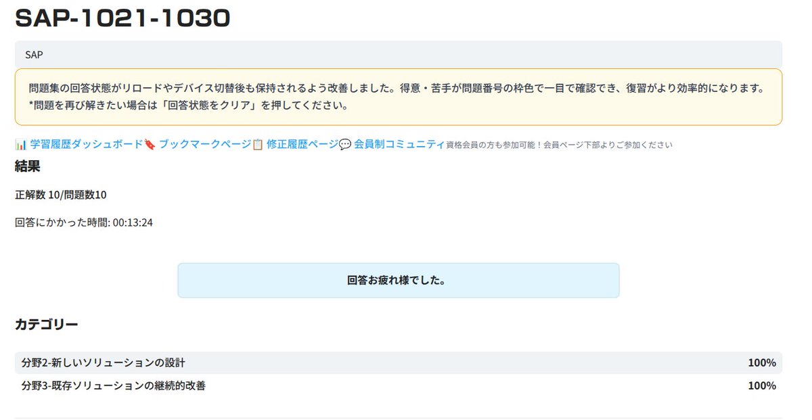
Task: Click the 100% value for 分野3
Action: (x=762, y=386)
